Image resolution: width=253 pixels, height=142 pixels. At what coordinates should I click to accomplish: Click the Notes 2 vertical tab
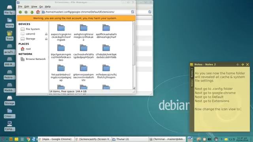tap(192, 73)
